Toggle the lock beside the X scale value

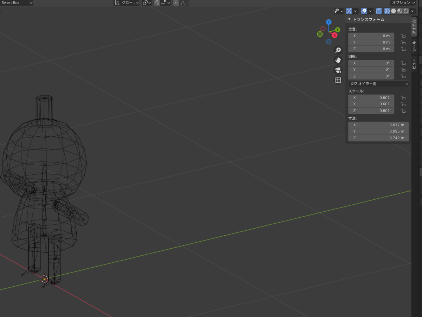(403, 98)
